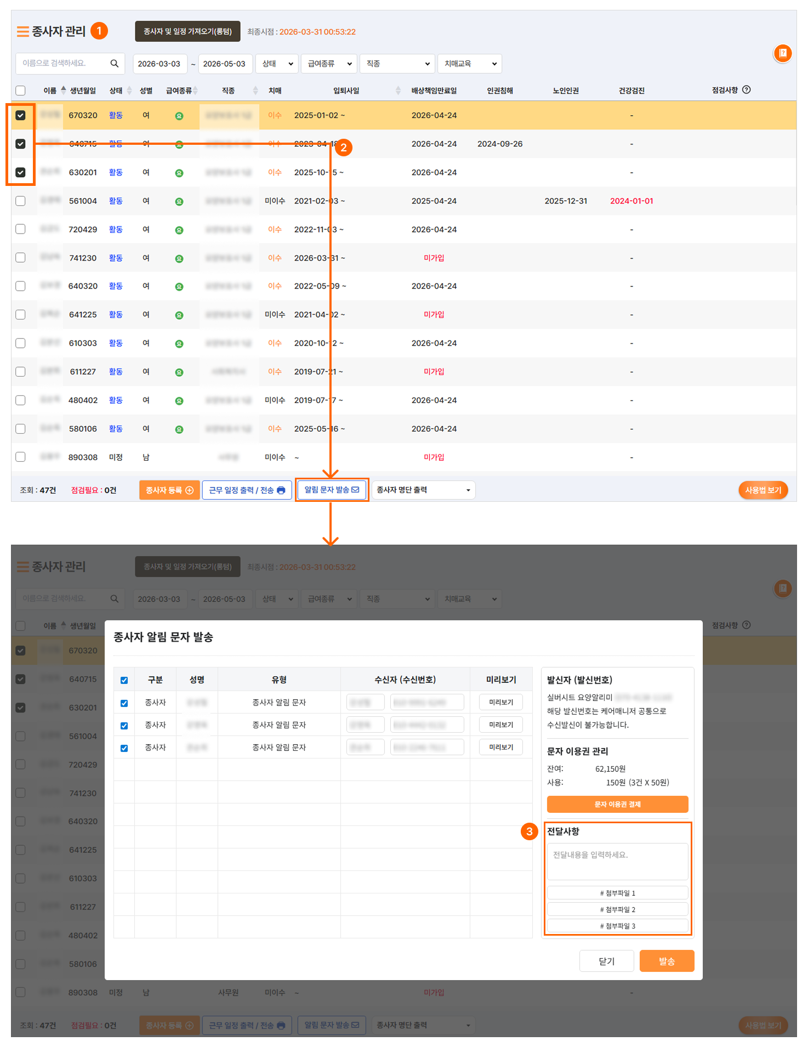The image size is (808, 1047).
Task: Click 닫기 to dismiss the modal
Action: pos(606,961)
